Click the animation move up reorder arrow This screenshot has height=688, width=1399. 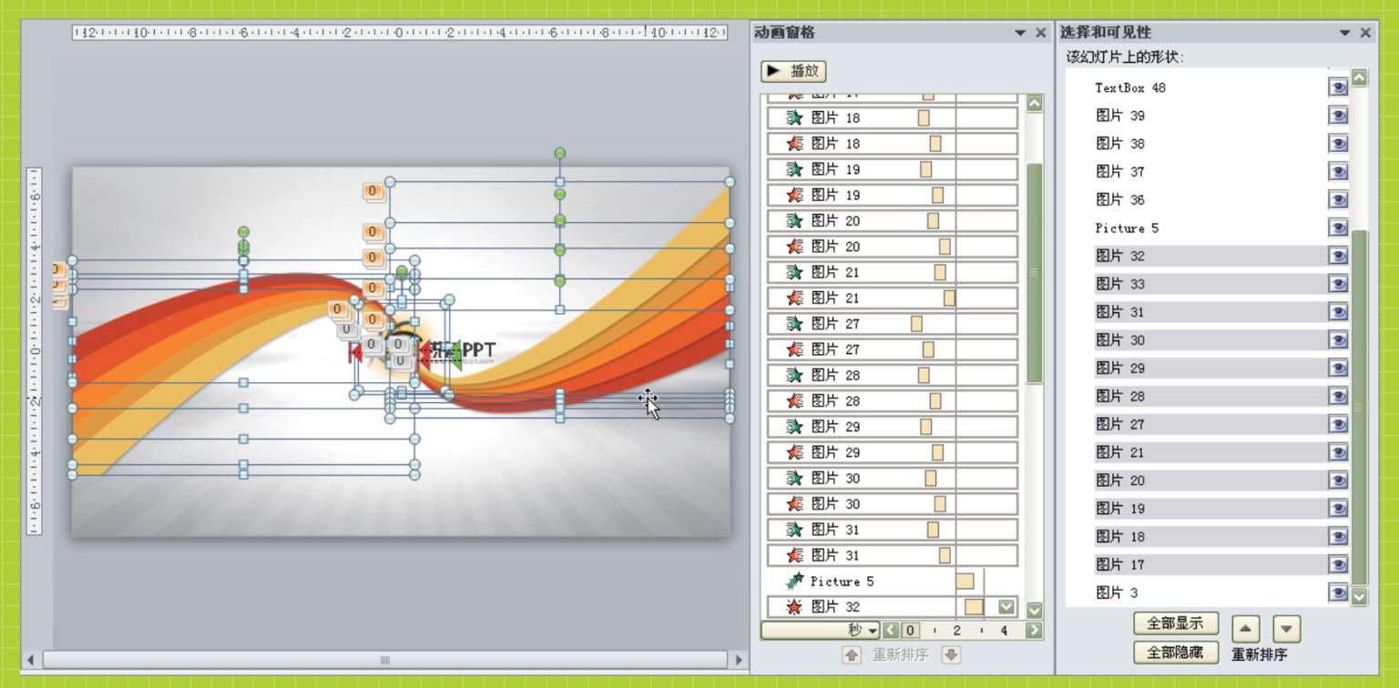[x=852, y=654]
